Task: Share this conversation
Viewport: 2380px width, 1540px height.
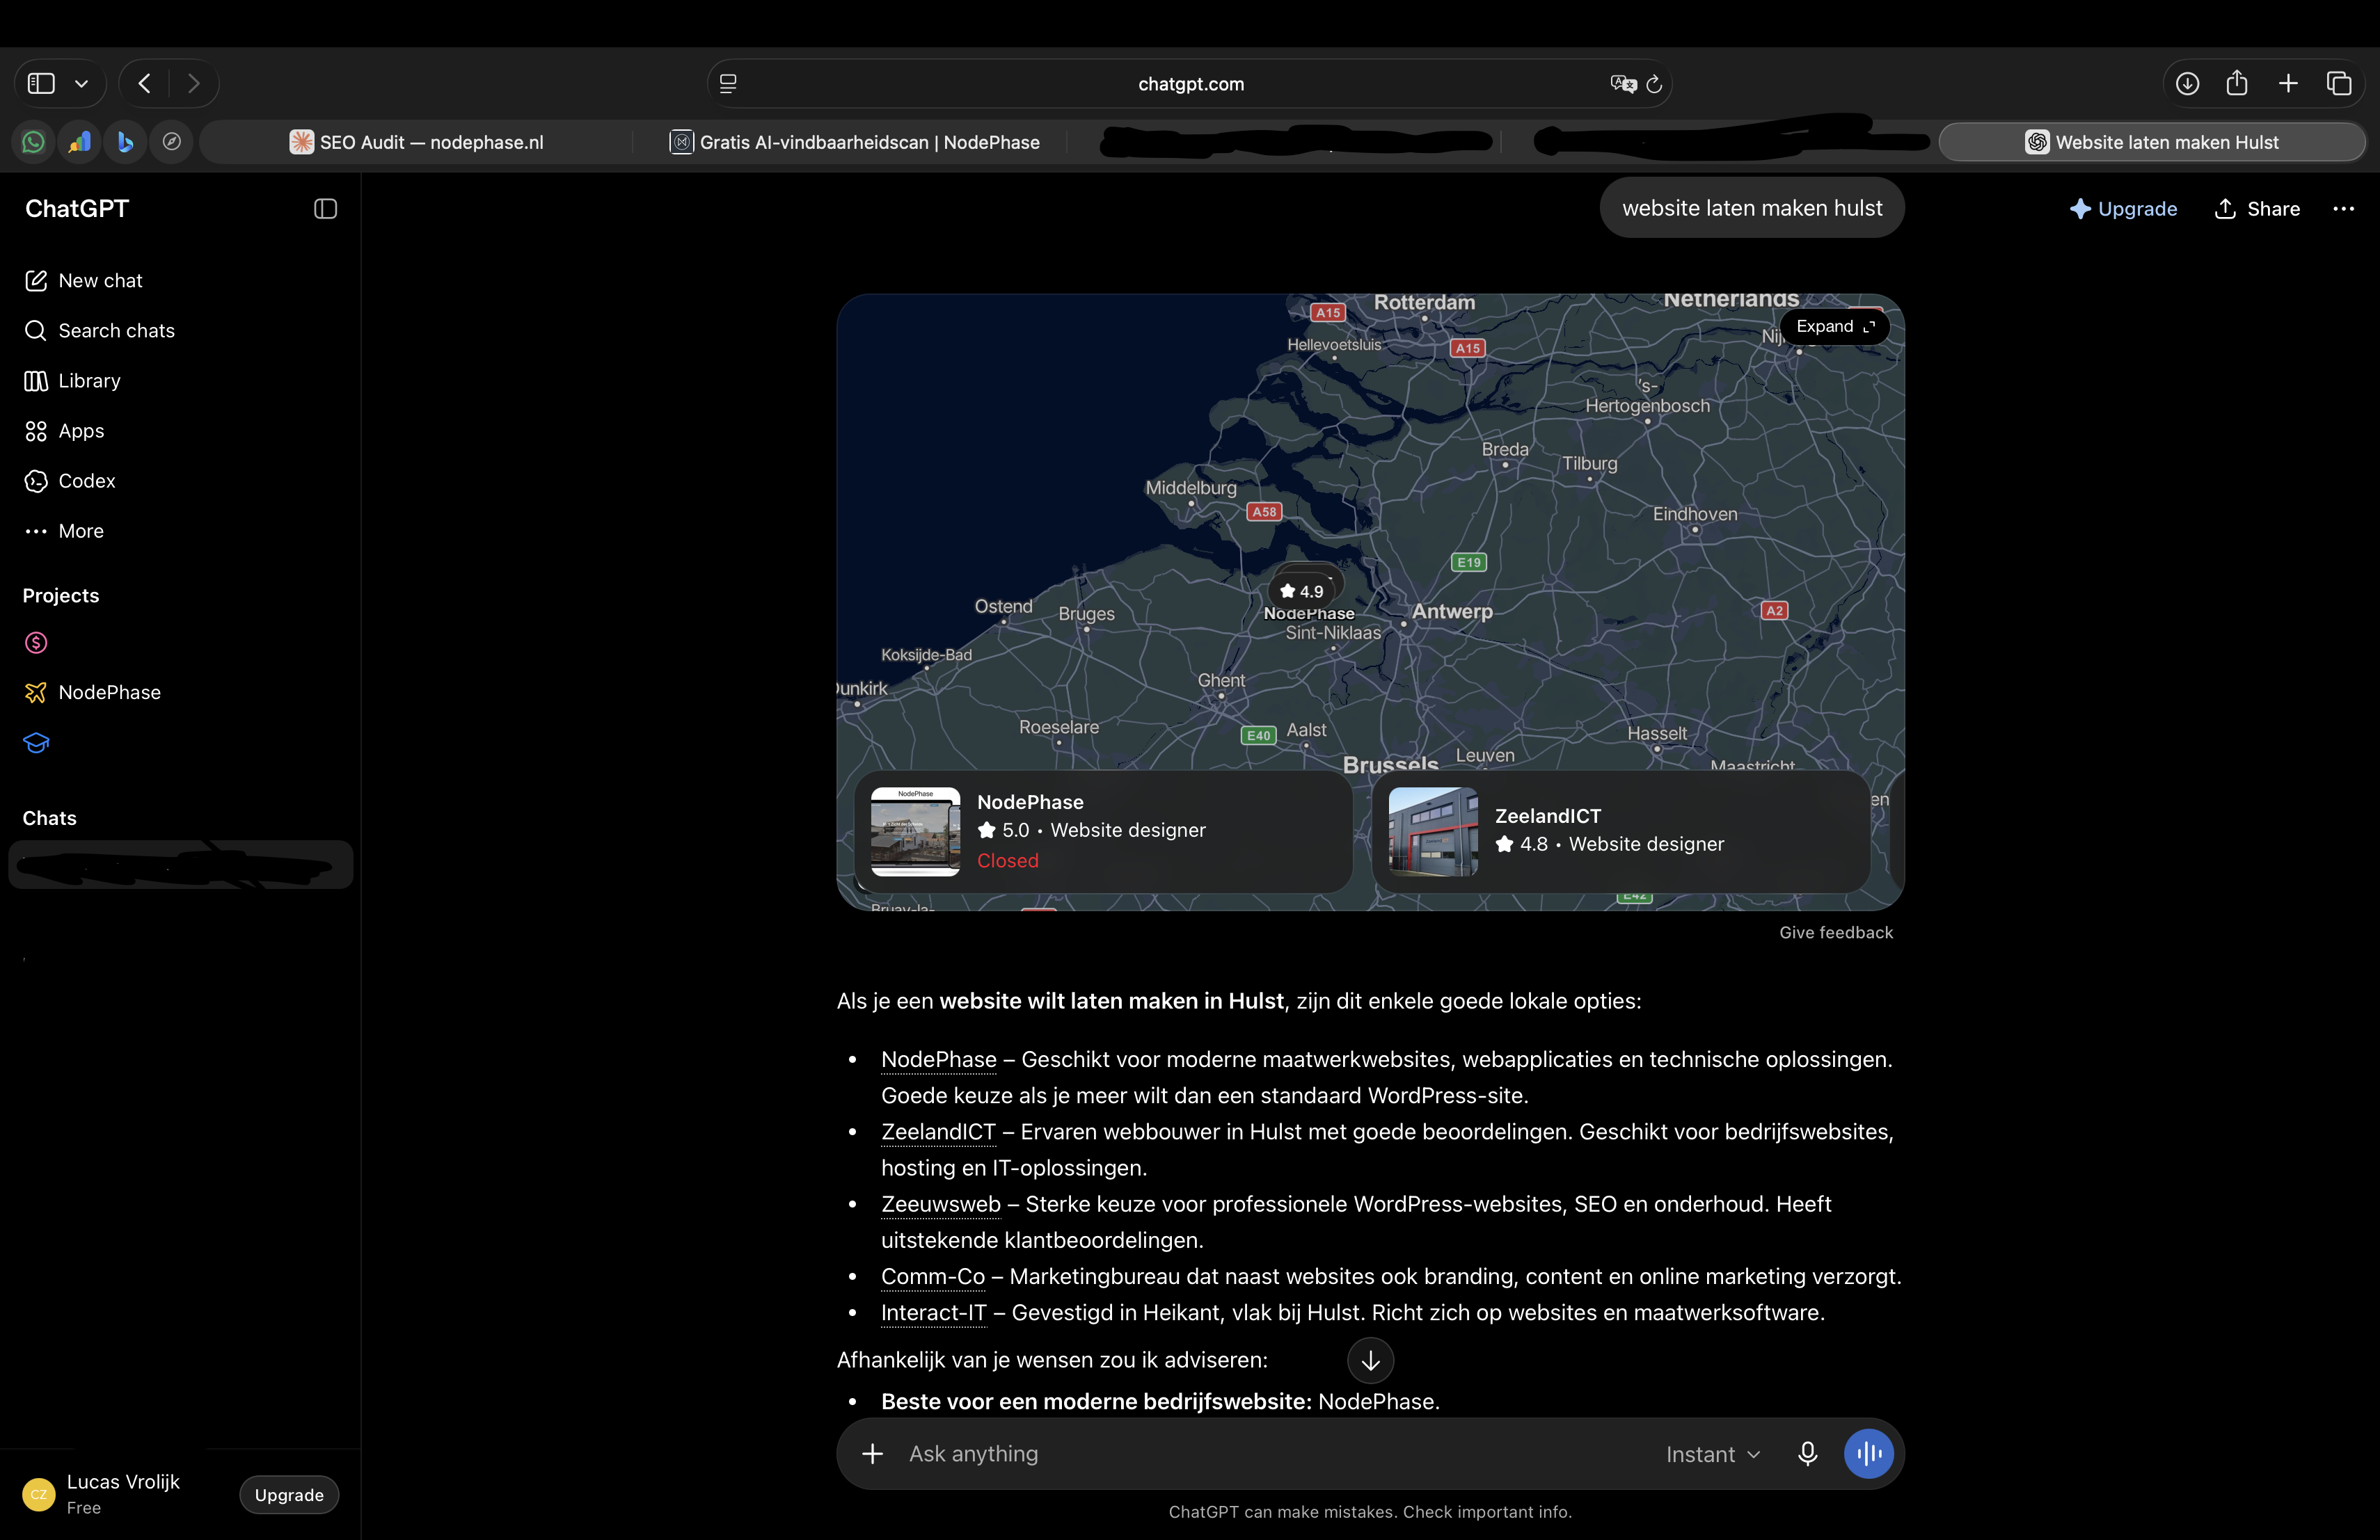Action: (2257, 209)
